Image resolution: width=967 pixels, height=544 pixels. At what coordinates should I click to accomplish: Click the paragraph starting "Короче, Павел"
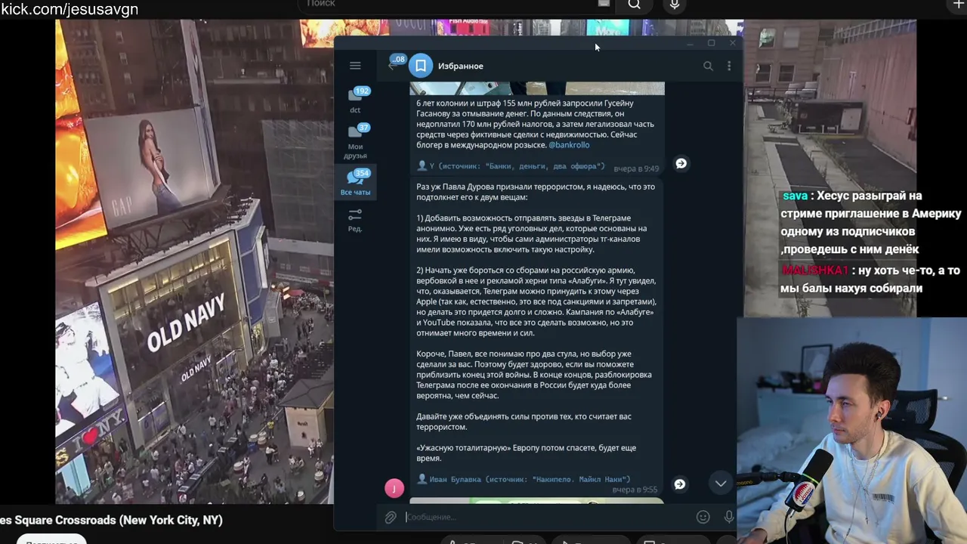(x=534, y=375)
